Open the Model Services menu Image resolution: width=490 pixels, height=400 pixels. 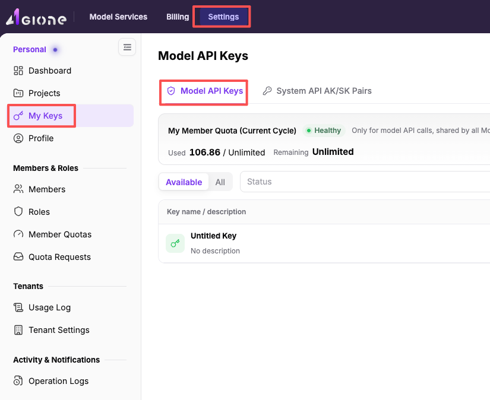click(118, 17)
